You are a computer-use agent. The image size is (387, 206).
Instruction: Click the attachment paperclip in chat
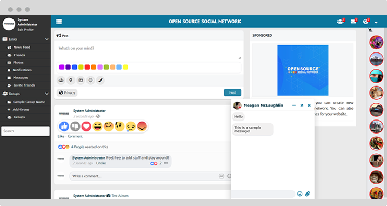[308, 194]
